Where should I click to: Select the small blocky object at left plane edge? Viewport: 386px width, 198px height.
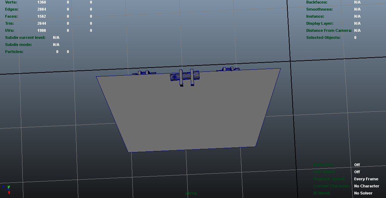click(x=144, y=73)
